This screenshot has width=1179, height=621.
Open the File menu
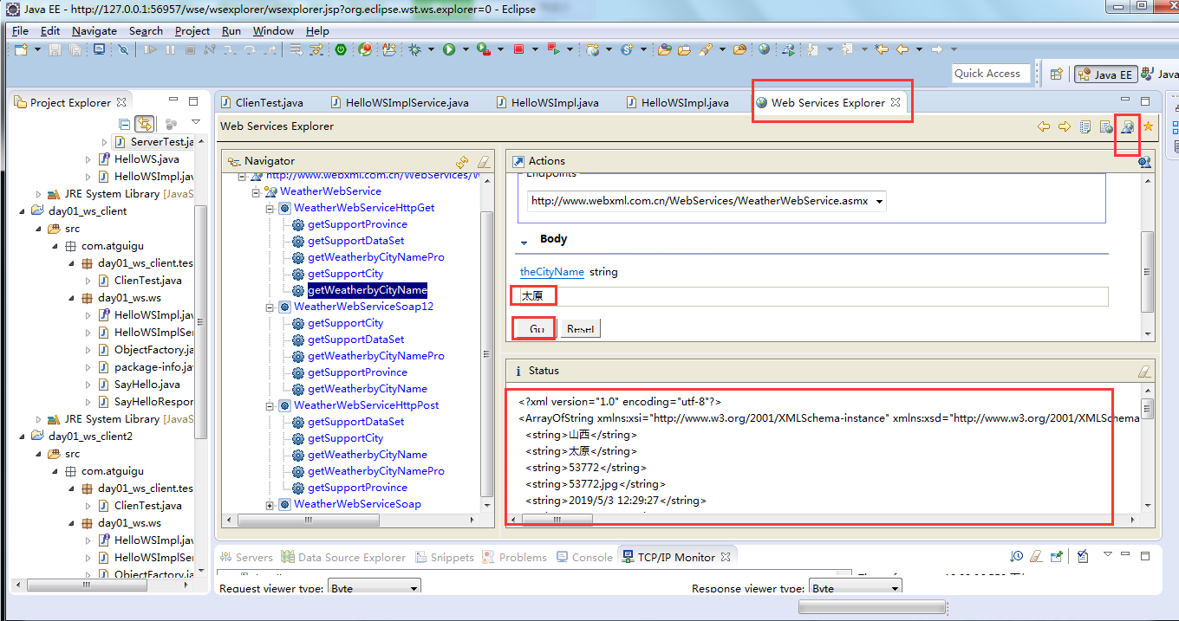point(20,30)
